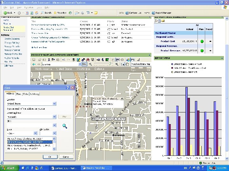Screen dimensions: 229x171
Task: Click the IE History icon
Action: 70,13
